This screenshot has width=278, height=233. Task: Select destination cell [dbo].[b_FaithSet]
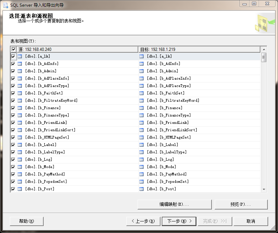[199, 93]
